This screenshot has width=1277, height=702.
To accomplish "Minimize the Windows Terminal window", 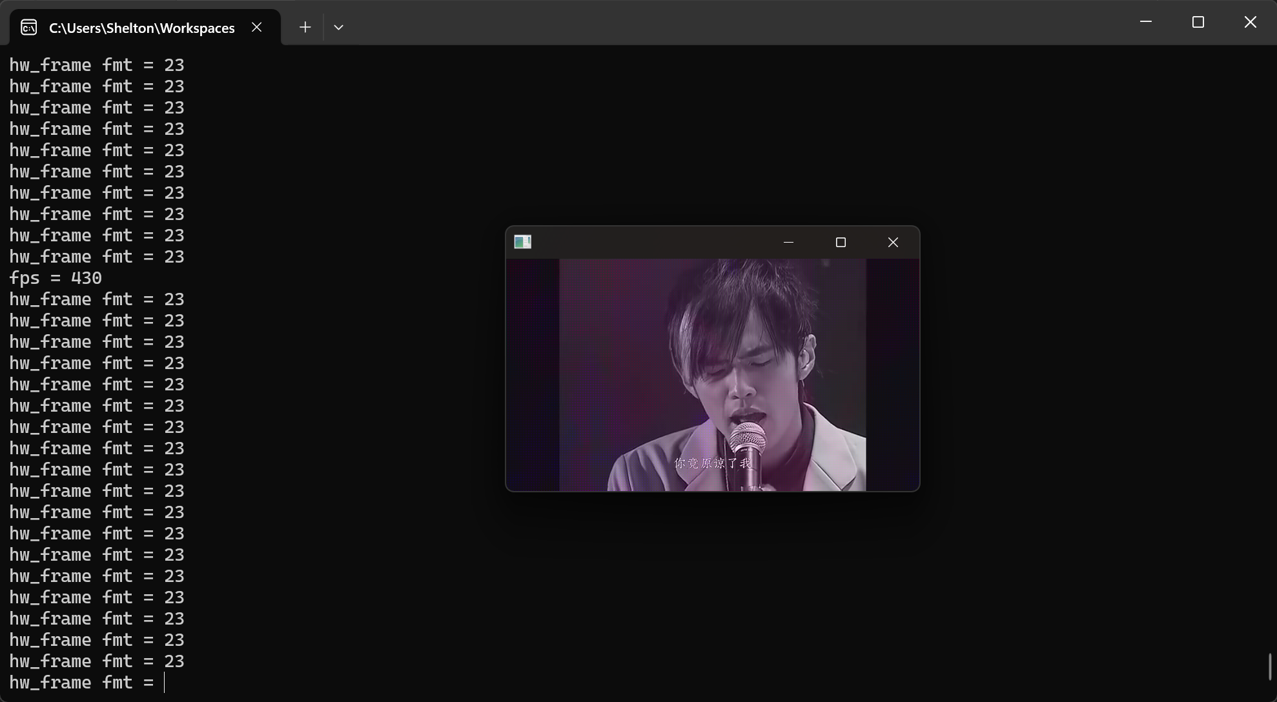I will pos(1146,22).
